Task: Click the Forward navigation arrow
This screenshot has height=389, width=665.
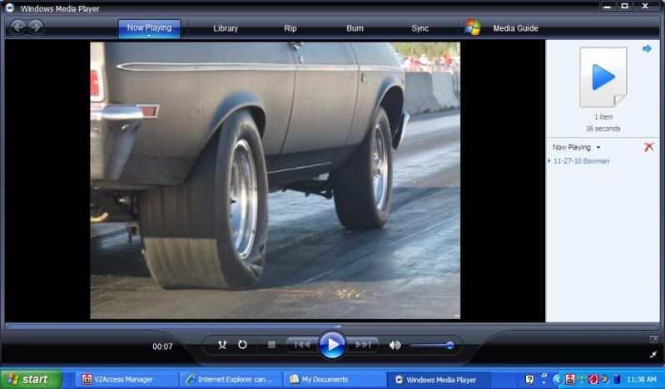Action: pos(36,27)
